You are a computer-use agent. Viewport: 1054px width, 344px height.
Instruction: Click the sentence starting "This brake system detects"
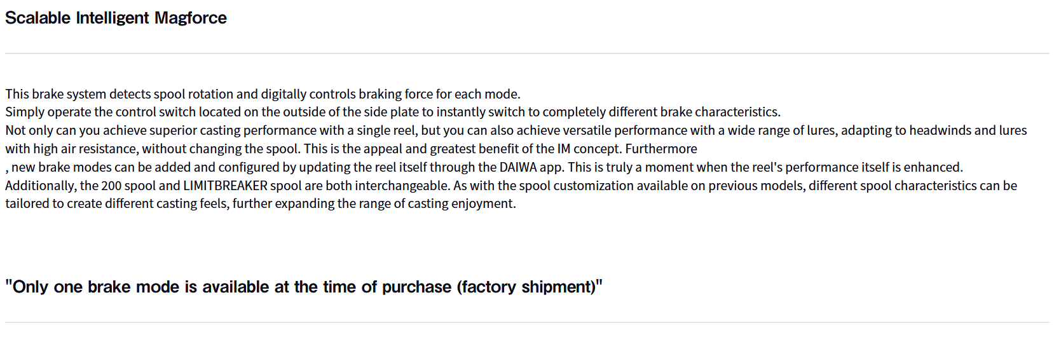(x=263, y=94)
